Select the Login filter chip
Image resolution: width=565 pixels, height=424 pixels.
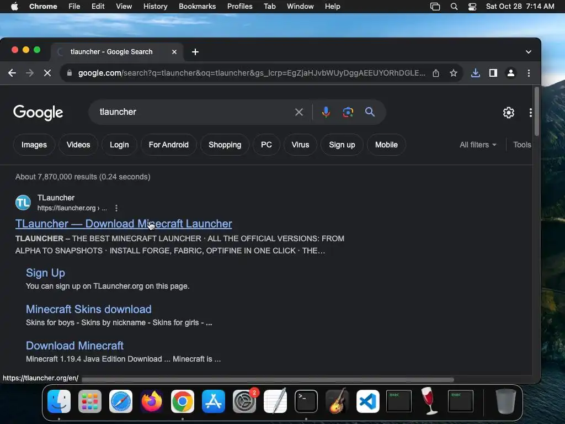[x=119, y=145]
